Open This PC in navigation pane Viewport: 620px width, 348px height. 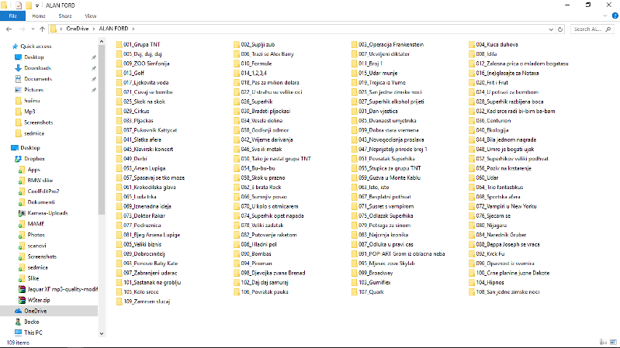(33, 332)
